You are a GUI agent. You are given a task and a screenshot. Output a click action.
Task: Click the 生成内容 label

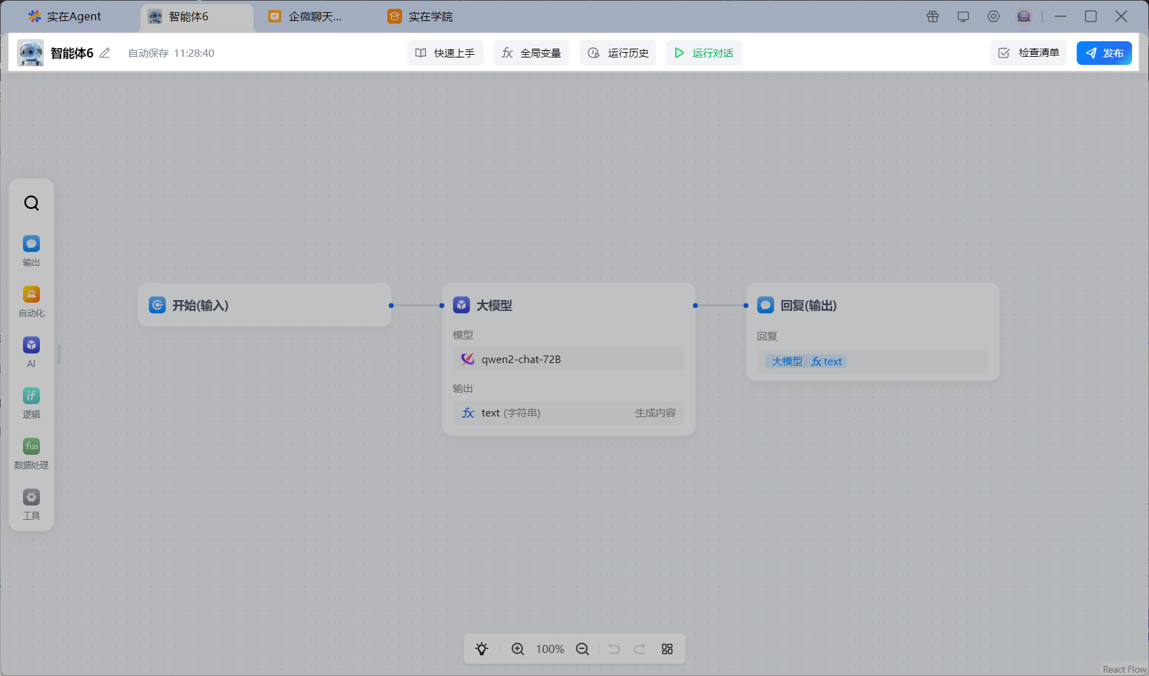coord(655,413)
